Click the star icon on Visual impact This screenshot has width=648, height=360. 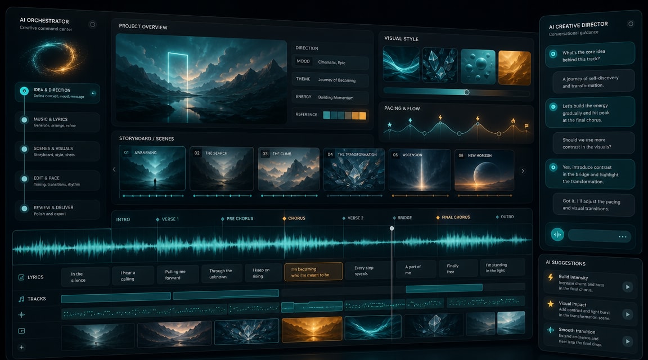pos(551,304)
